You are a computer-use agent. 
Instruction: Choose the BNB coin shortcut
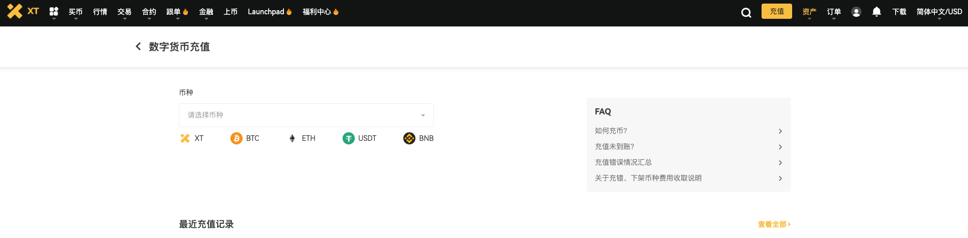pos(418,138)
